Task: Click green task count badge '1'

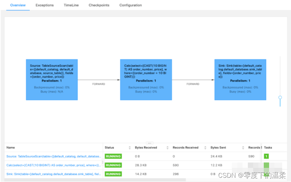Action: click(266, 157)
